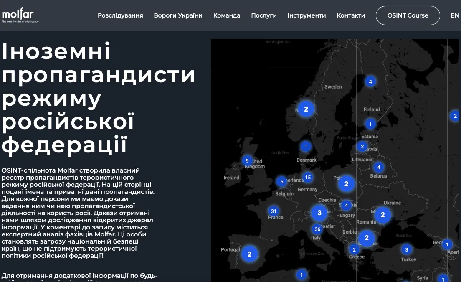Screen dimensions: 461x282
Task: Go to the Команда page
Action: (227, 15)
